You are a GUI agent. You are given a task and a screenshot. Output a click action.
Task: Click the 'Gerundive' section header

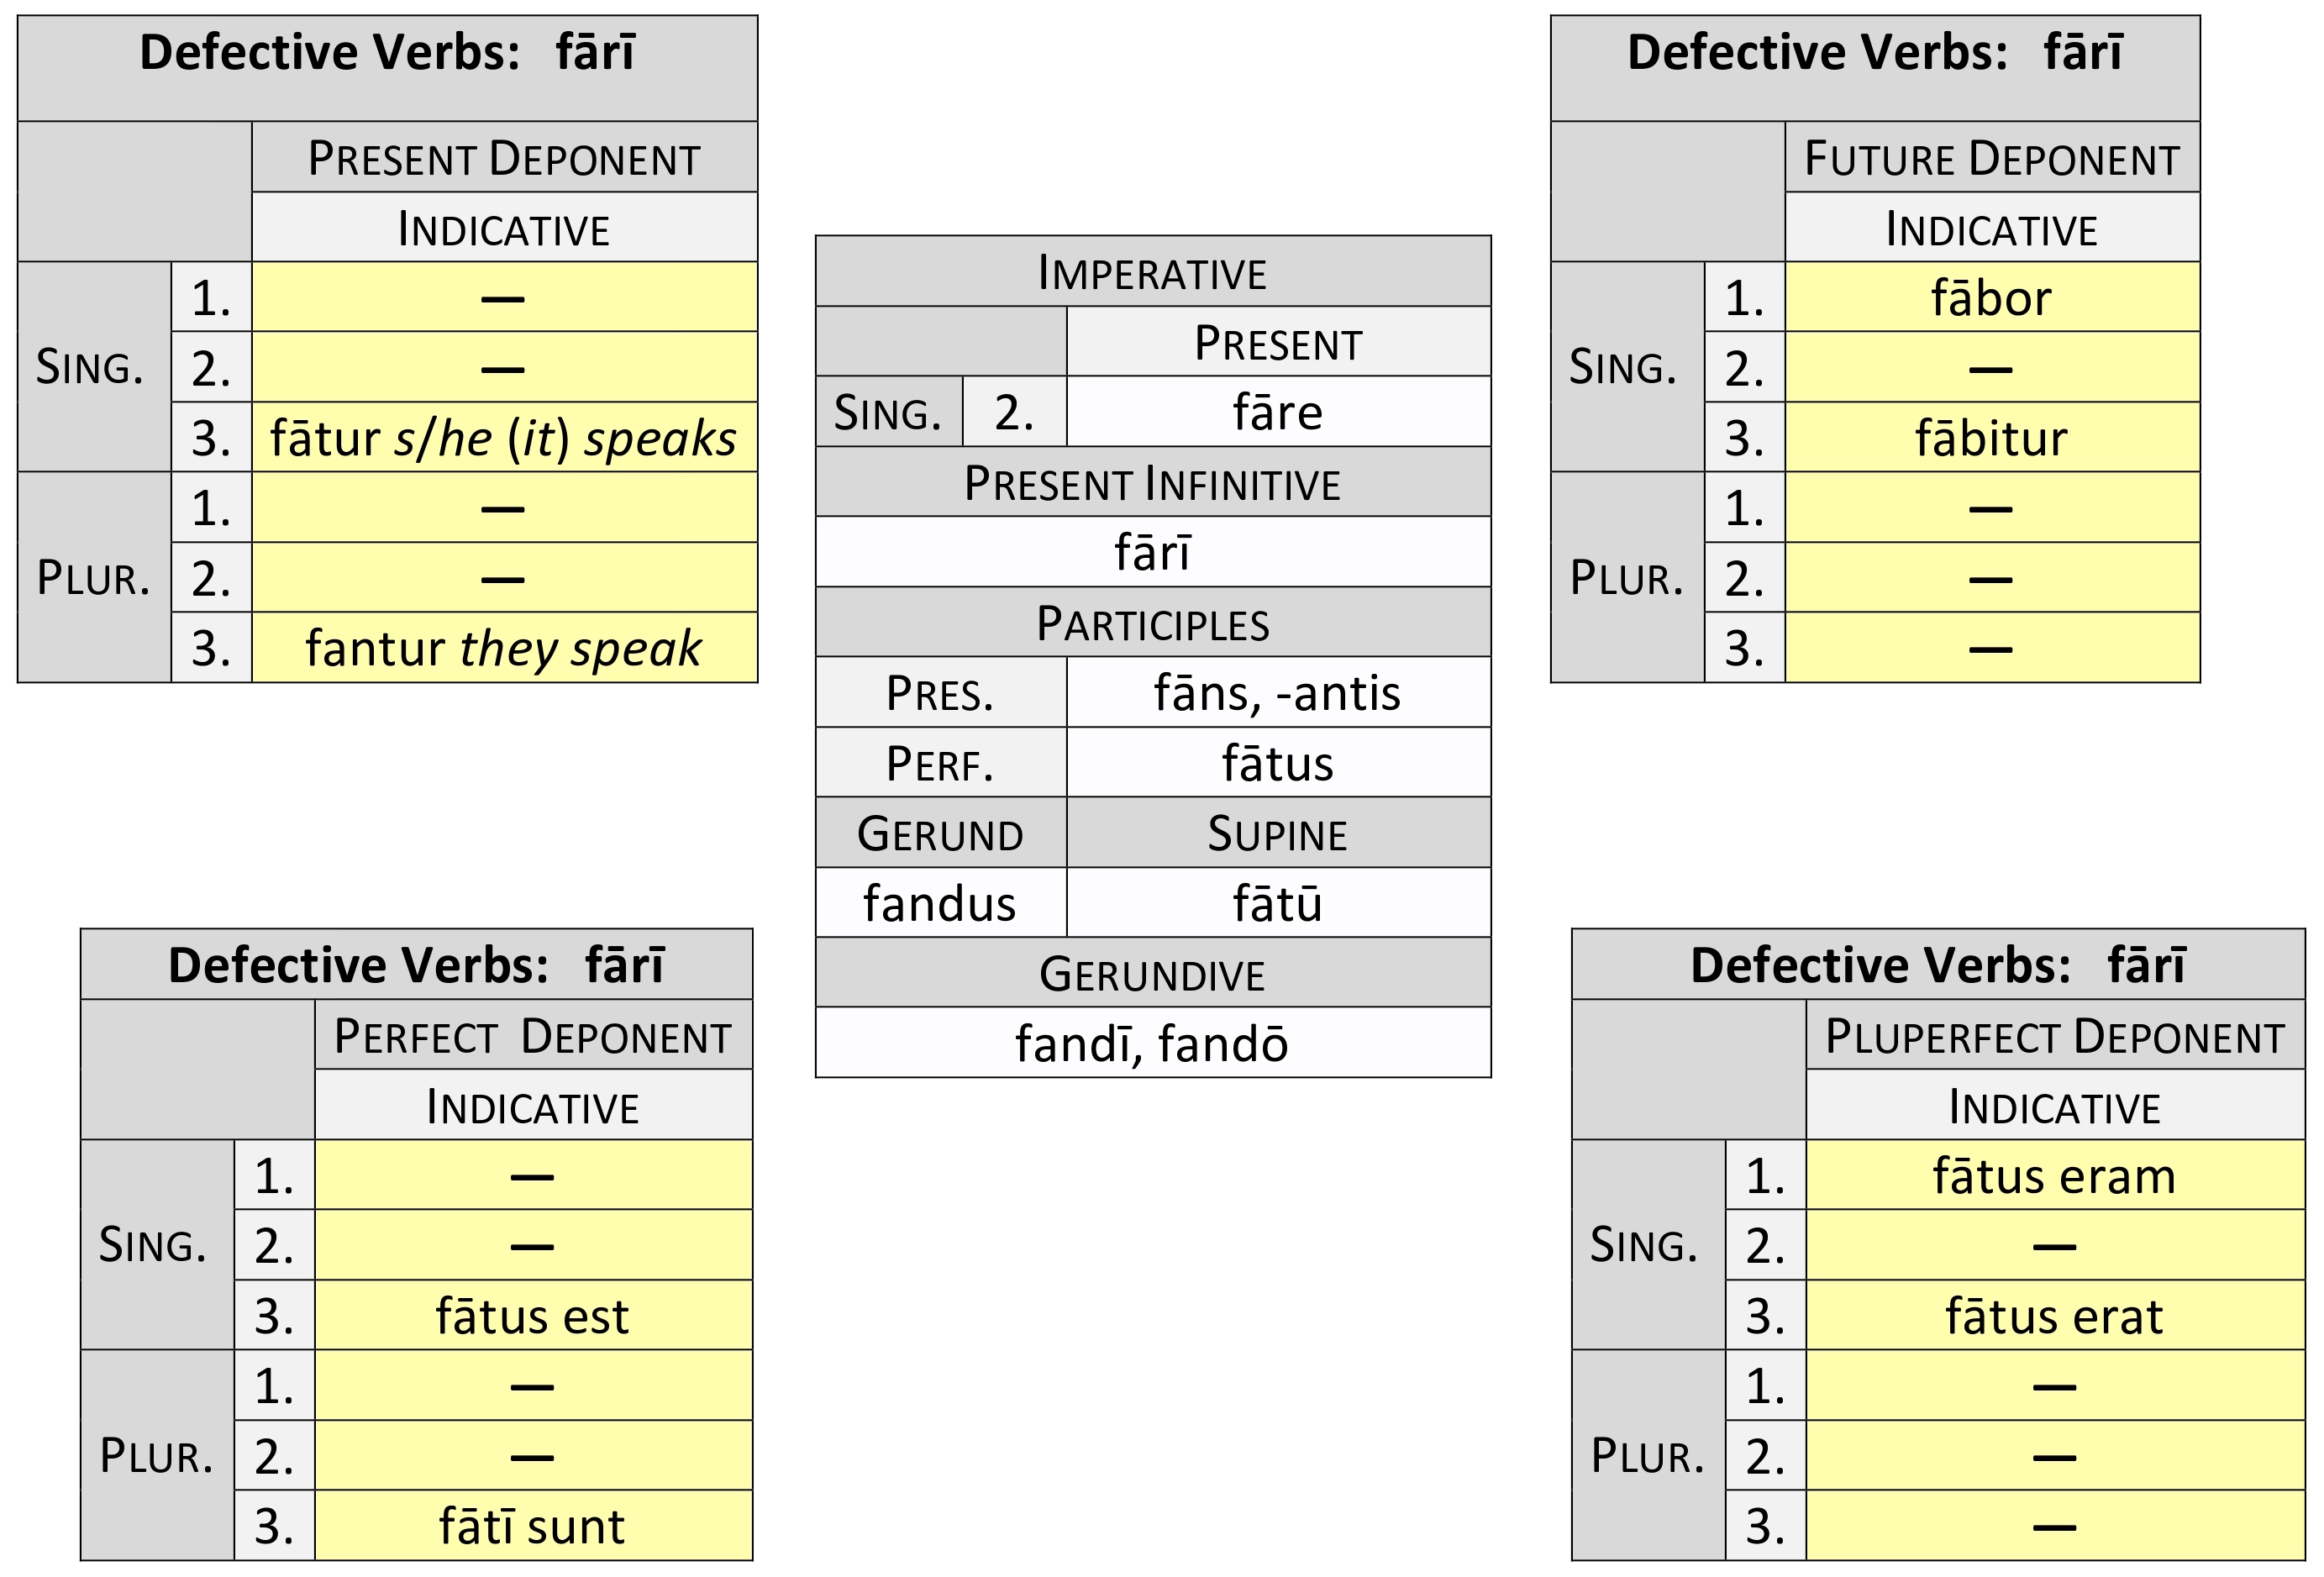(1152, 974)
